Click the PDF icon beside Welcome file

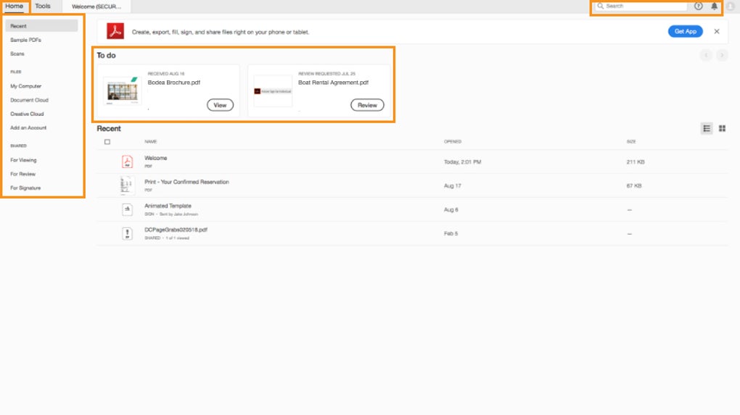[127, 162]
